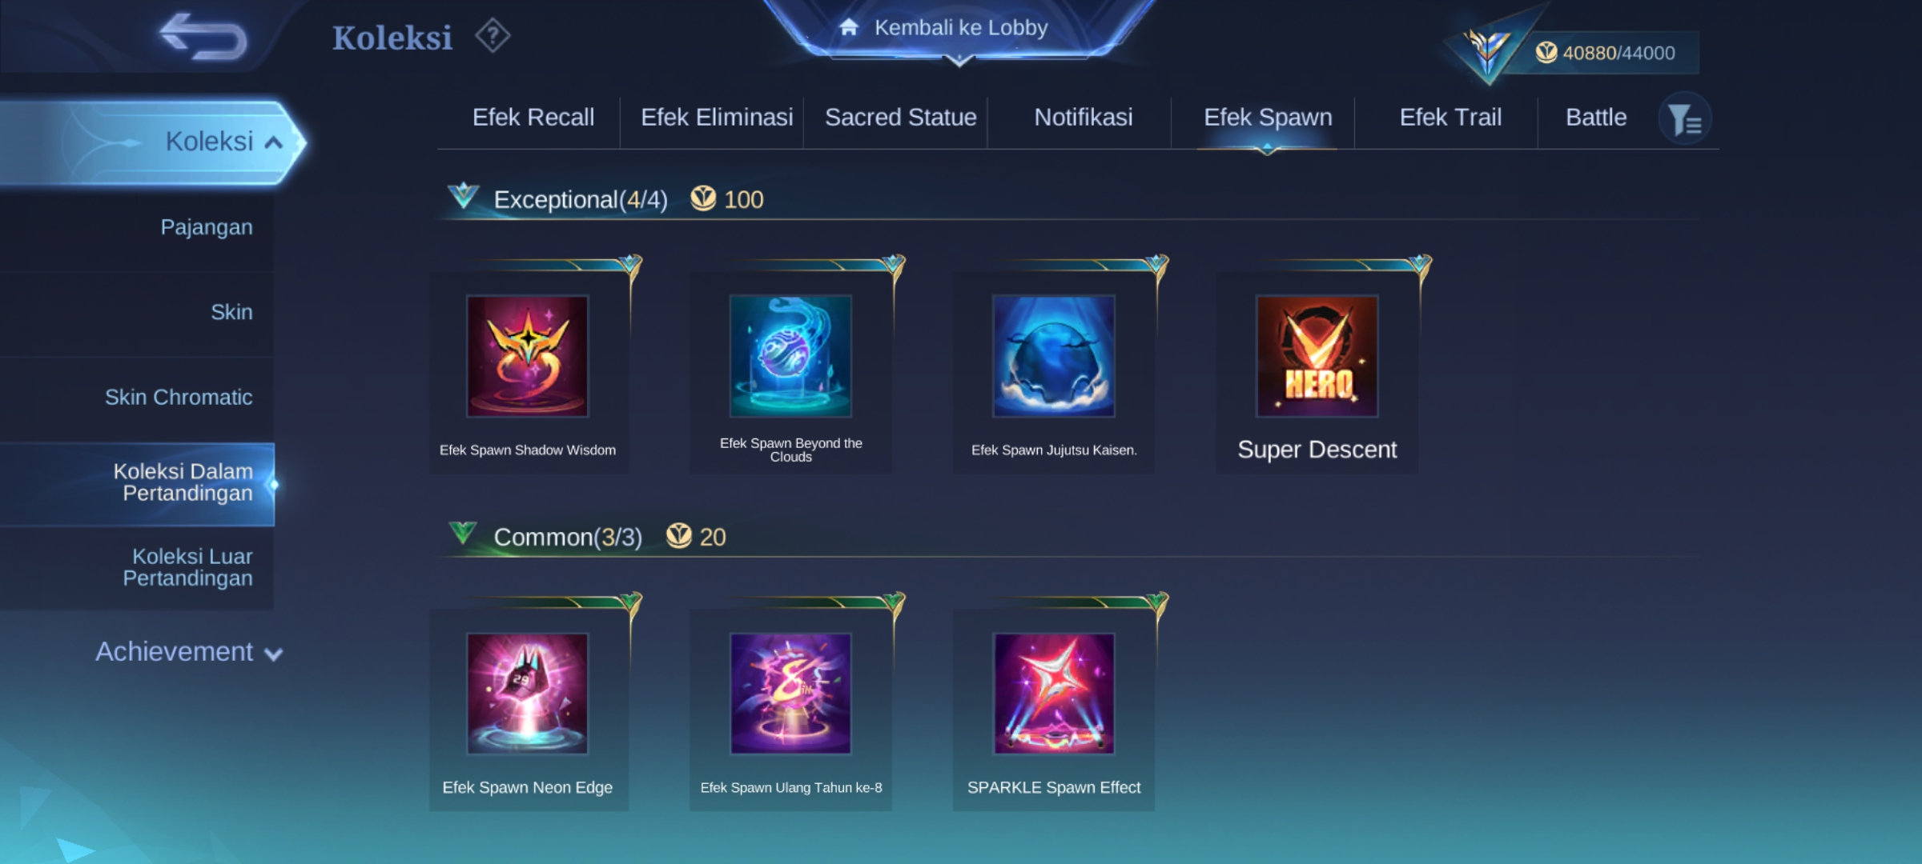Expand the Kembali ke Lobby dropdown chevron
This screenshot has height=864, width=1922.
[x=959, y=60]
